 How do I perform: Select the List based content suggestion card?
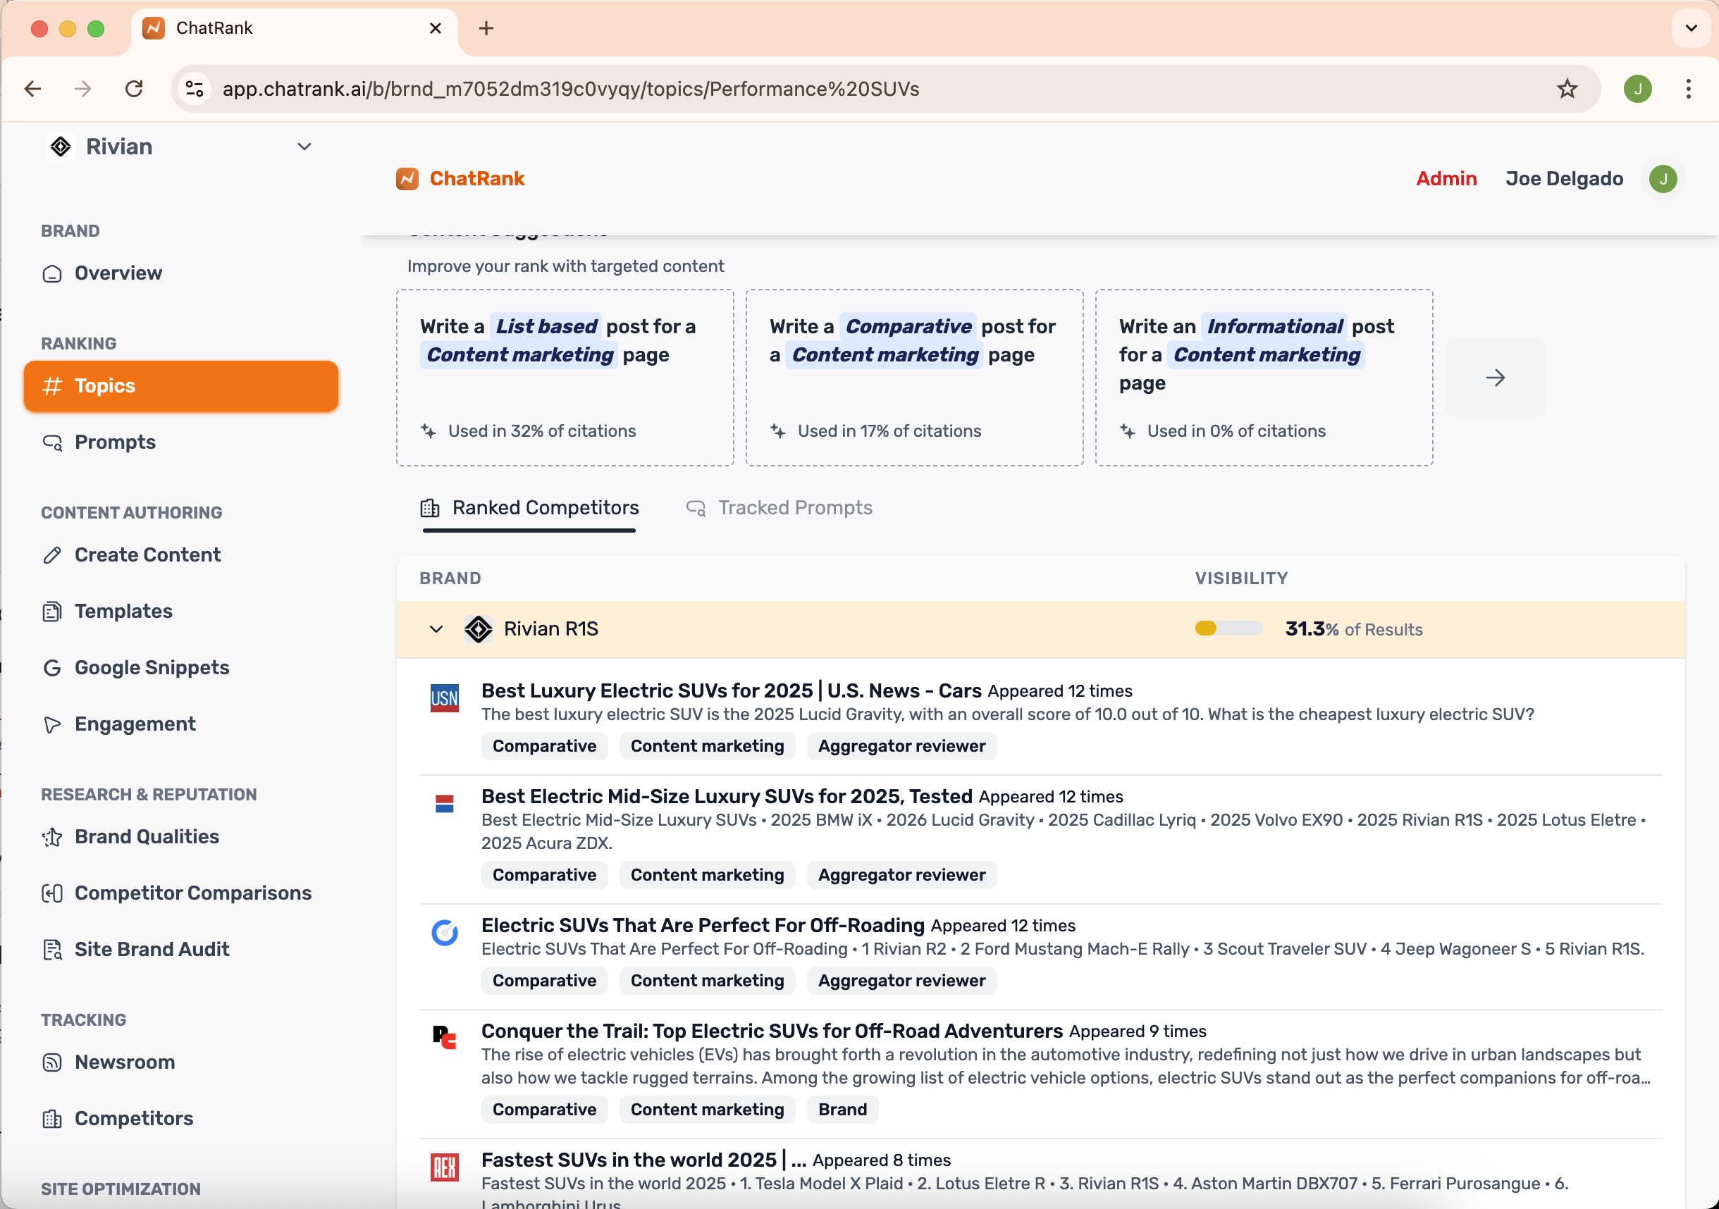click(565, 378)
